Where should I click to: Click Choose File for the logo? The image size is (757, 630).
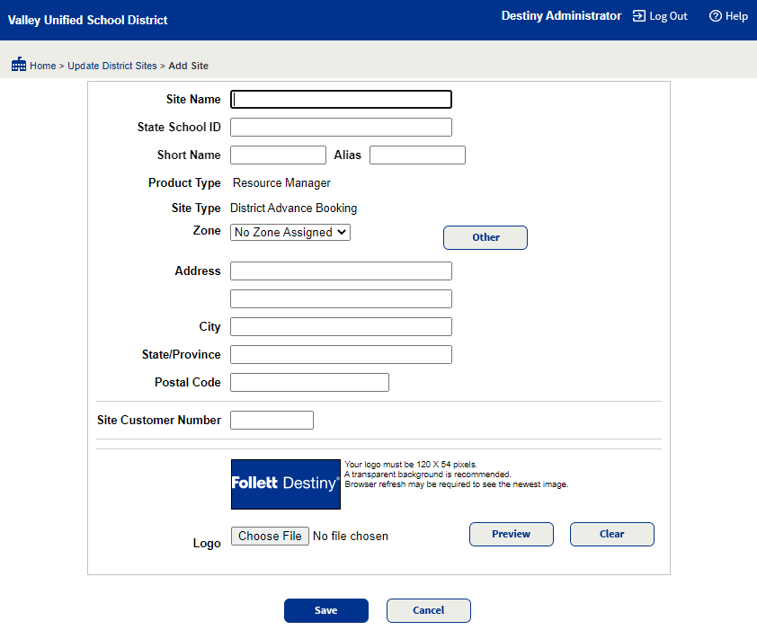[x=270, y=536]
